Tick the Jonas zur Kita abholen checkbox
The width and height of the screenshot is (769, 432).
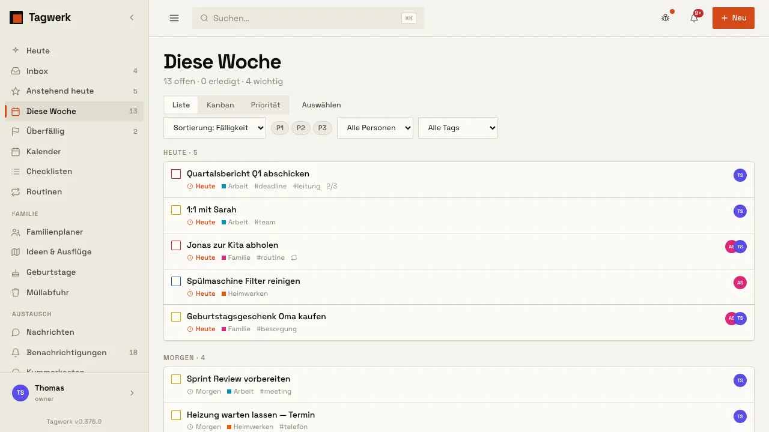(176, 245)
